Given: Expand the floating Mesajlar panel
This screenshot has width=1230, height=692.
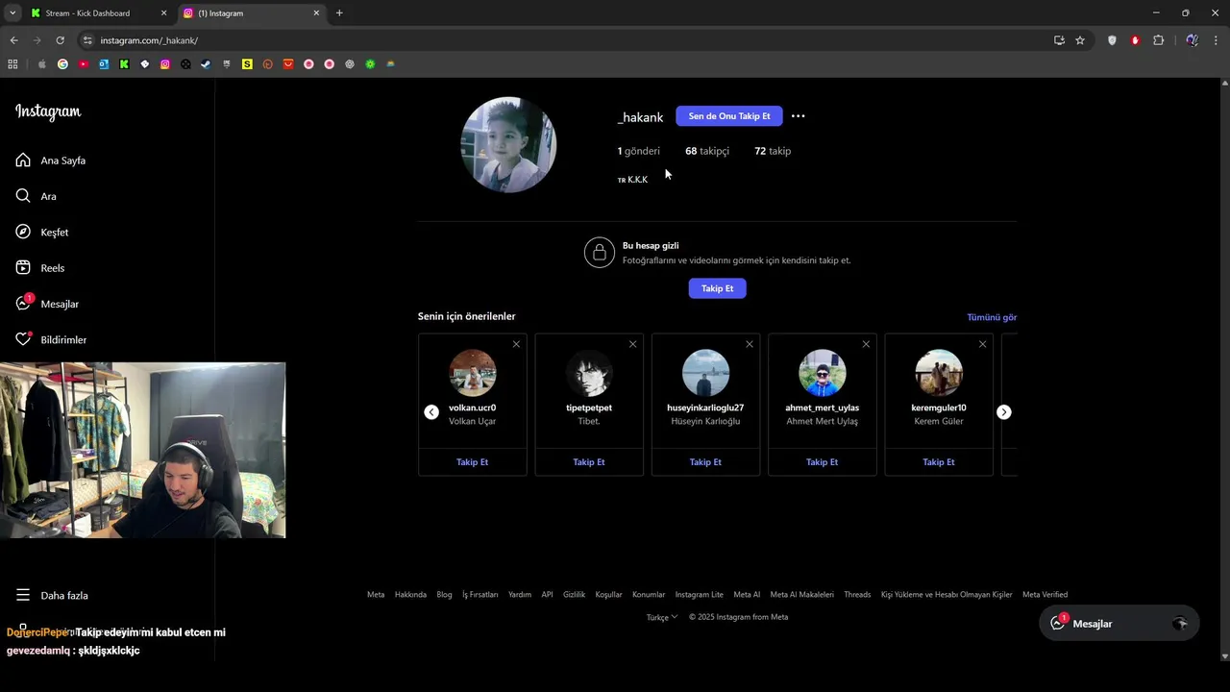Looking at the screenshot, I should click(1119, 624).
